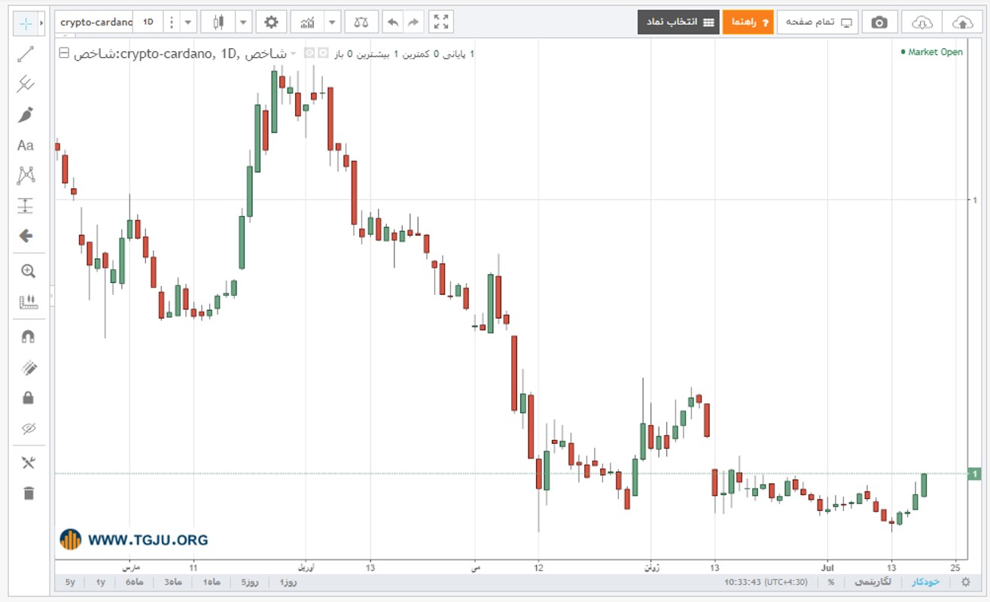
Task: Select the pitchfork tool
Action: [26, 84]
